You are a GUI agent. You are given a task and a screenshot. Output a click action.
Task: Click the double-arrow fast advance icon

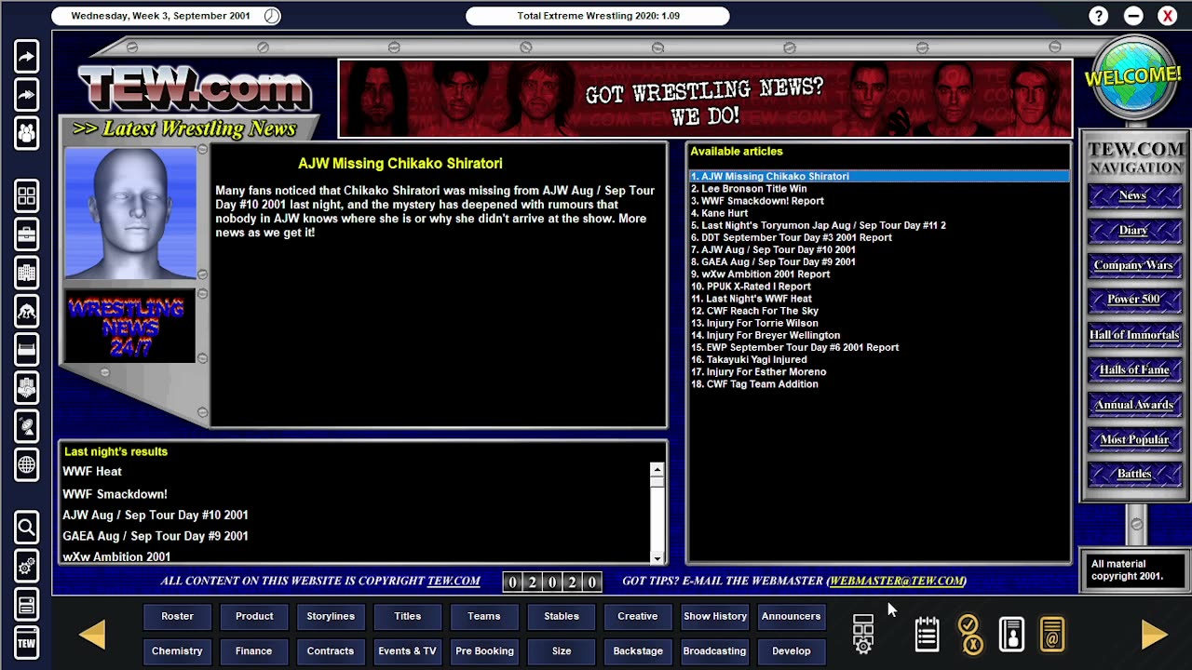(26, 95)
